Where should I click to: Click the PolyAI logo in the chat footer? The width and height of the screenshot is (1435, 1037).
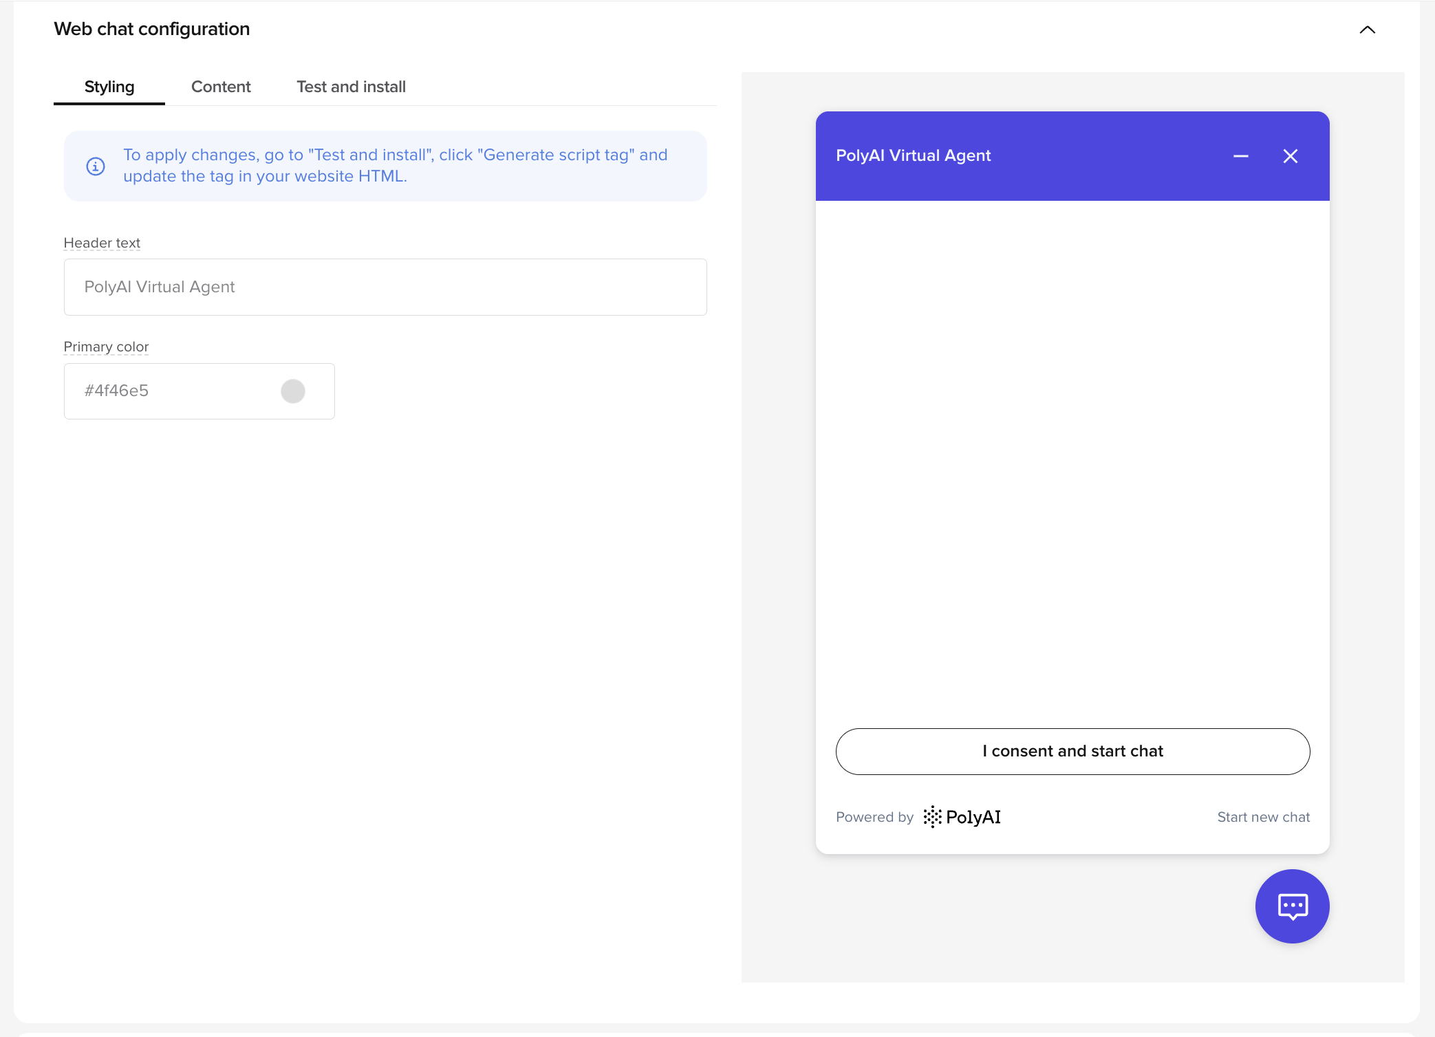pyautogui.click(x=962, y=817)
